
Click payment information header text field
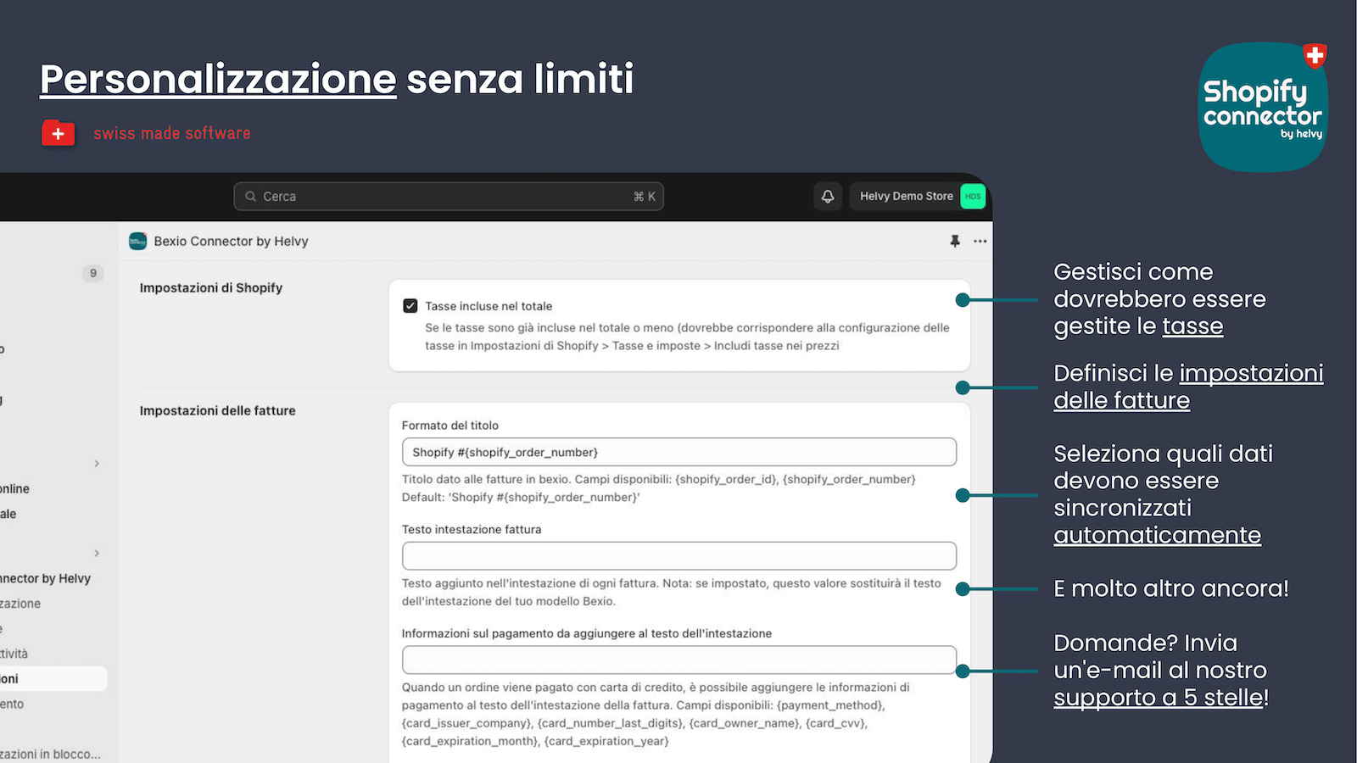679,660
